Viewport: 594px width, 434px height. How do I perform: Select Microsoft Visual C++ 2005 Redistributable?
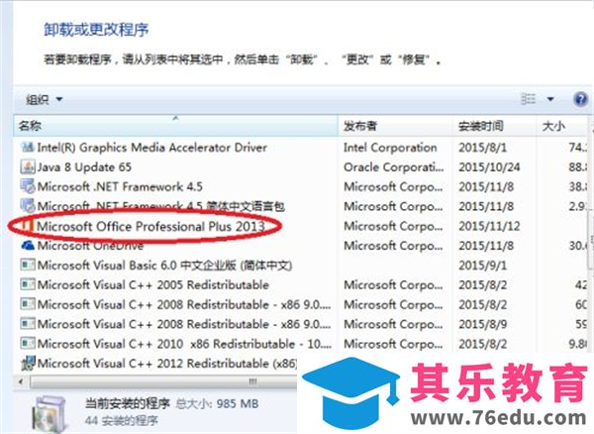153,284
